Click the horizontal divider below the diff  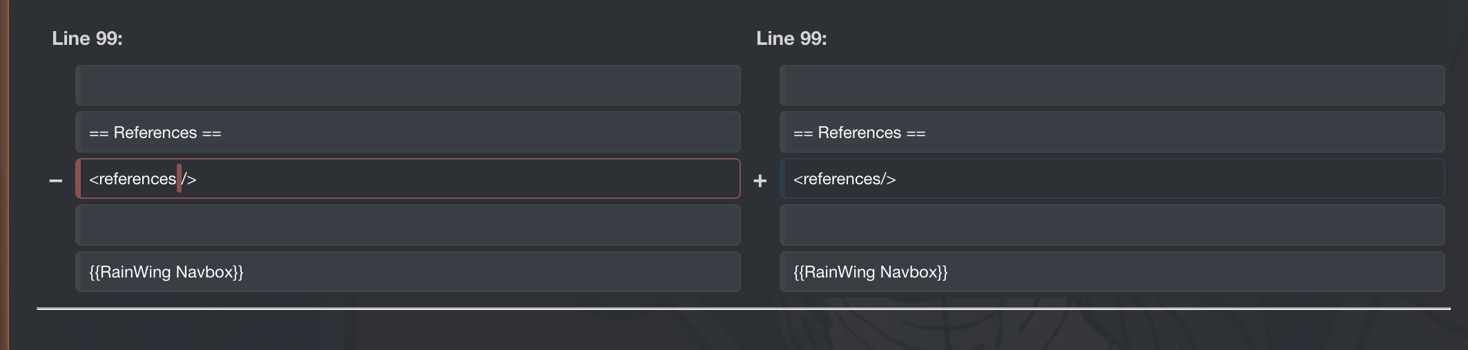[x=743, y=309]
